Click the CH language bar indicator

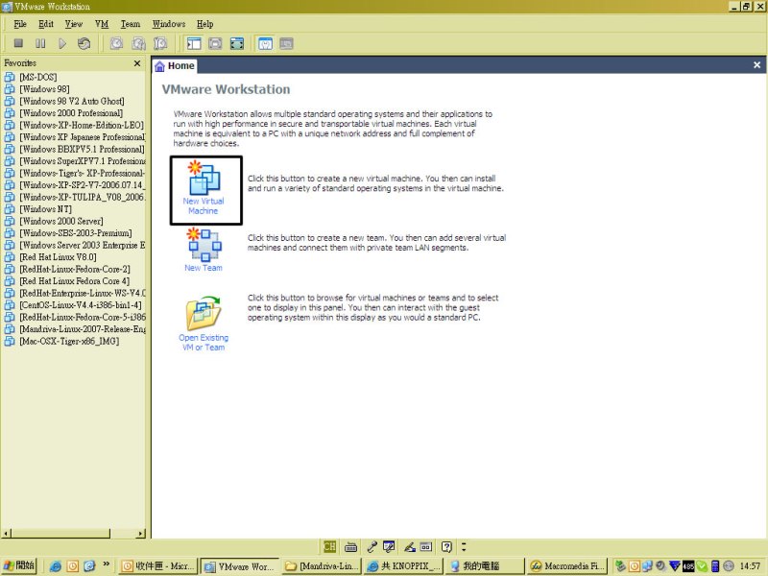click(x=329, y=546)
